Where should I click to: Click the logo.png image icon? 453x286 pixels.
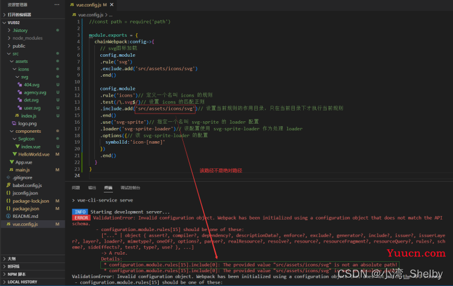click(x=14, y=123)
